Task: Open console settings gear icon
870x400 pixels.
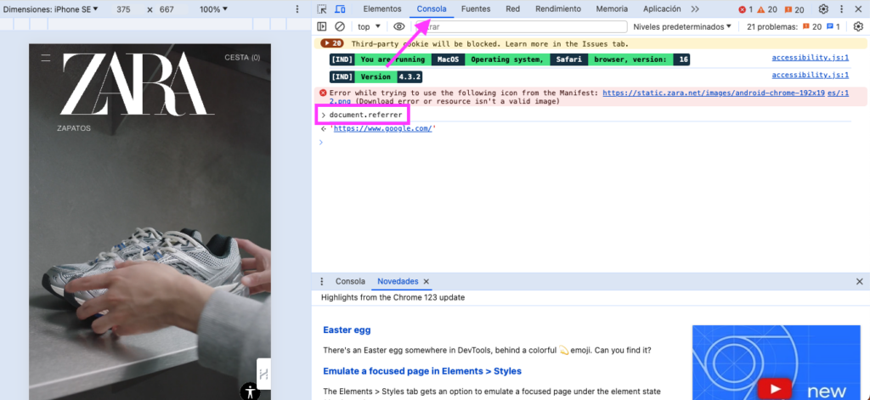Action: (858, 26)
